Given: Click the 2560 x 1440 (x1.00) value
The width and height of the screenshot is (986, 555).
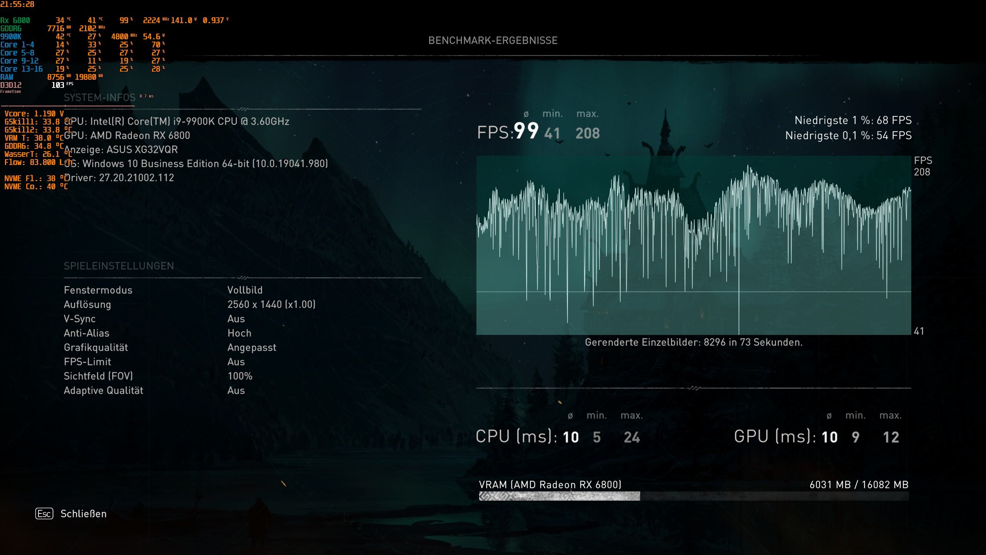Looking at the screenshot, I should 272,304.
